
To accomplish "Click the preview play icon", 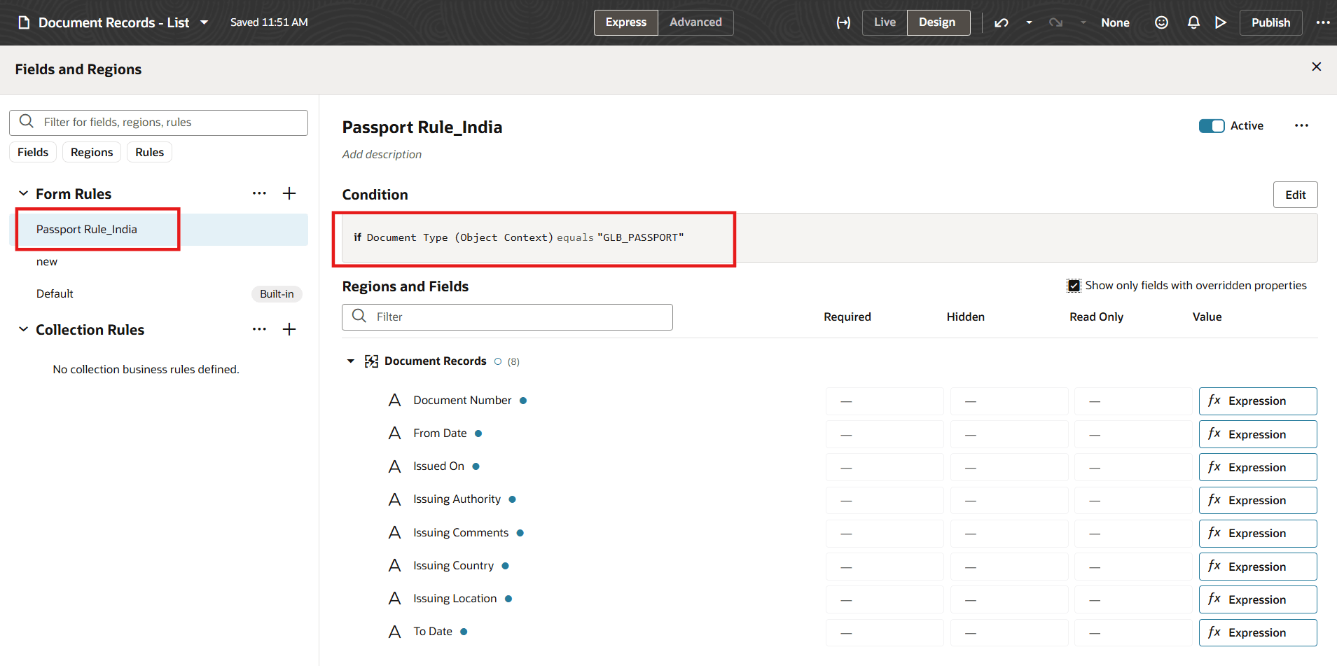I will [x=1221, y=22].
